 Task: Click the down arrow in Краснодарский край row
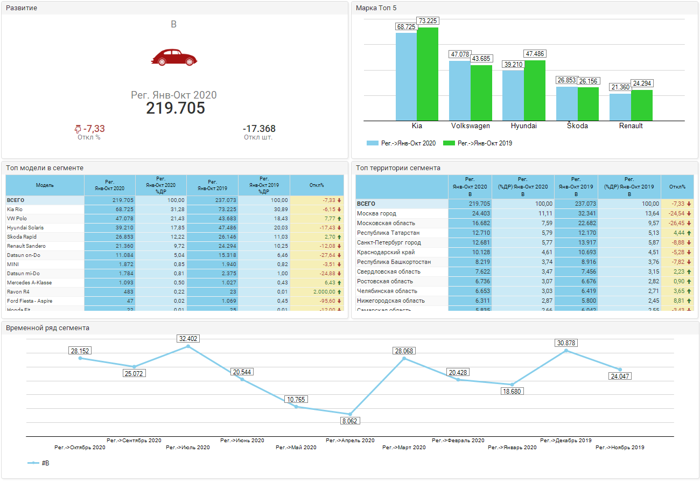(689, 252)
